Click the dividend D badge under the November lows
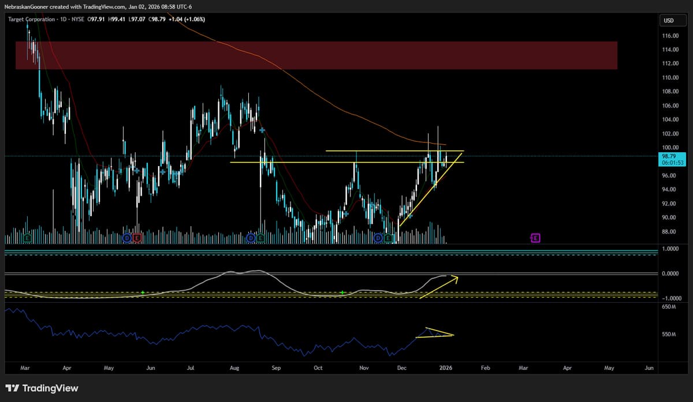The image size is (693, 402). tap(378, 237)
